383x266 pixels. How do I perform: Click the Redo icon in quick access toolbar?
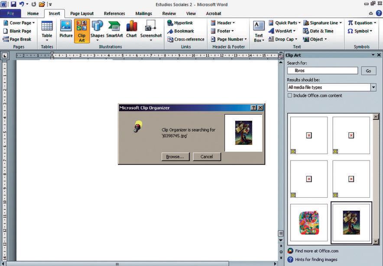point(34,4)
